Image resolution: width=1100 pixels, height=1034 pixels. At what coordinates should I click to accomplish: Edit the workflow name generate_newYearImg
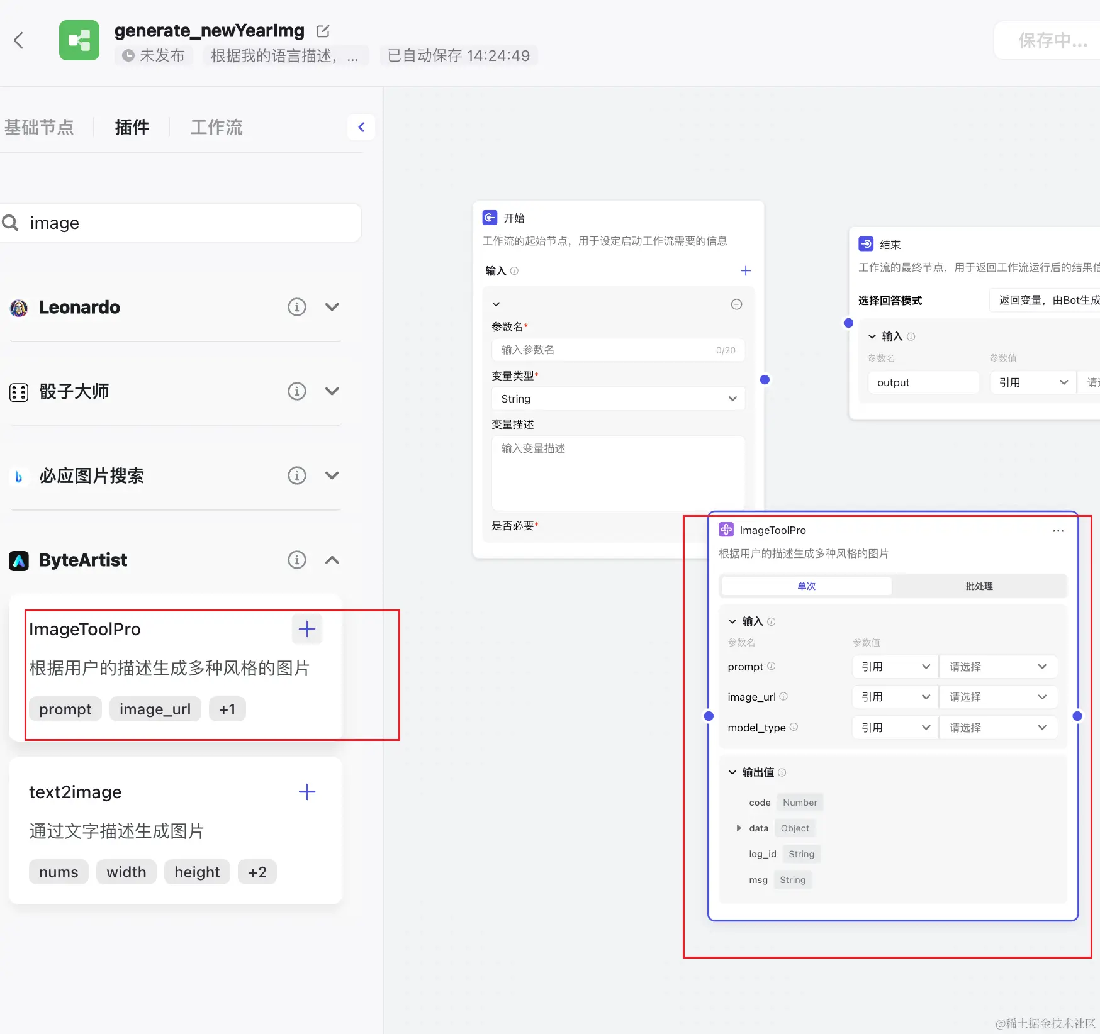coord(323,31)
